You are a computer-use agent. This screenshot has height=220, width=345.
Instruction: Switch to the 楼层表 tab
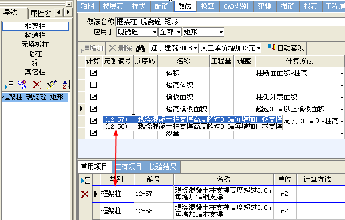(113, 6)
